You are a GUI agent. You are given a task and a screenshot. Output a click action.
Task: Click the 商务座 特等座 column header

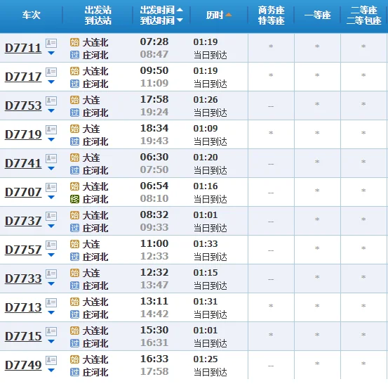click(271, 15)
